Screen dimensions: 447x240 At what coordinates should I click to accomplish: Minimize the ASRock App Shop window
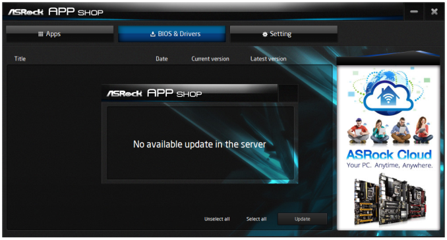tap(414, 12)
